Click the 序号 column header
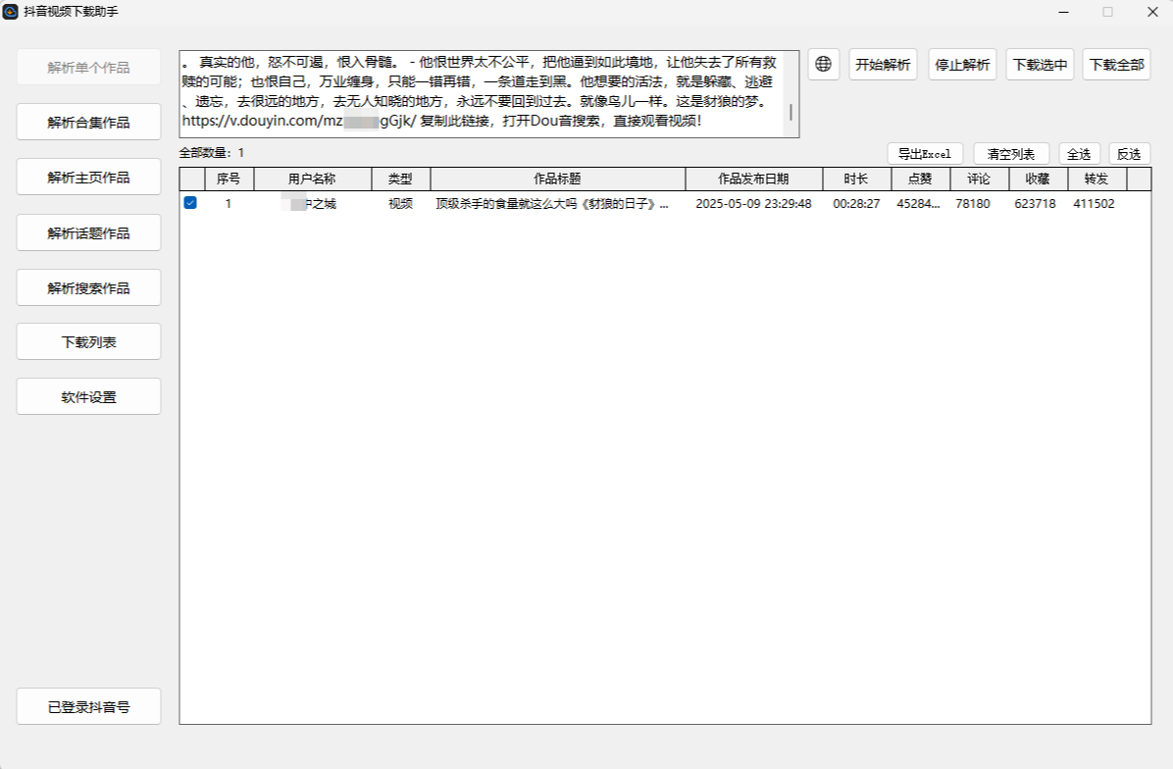 tap(229, 179)
